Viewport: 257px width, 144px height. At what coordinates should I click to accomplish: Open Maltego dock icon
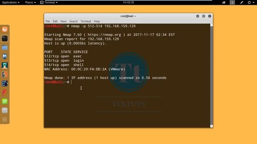tap(4, 84)
